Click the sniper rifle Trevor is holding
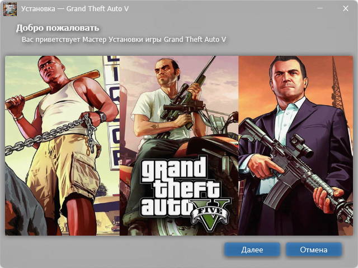The image size is (358, 268). coord(189,95)
